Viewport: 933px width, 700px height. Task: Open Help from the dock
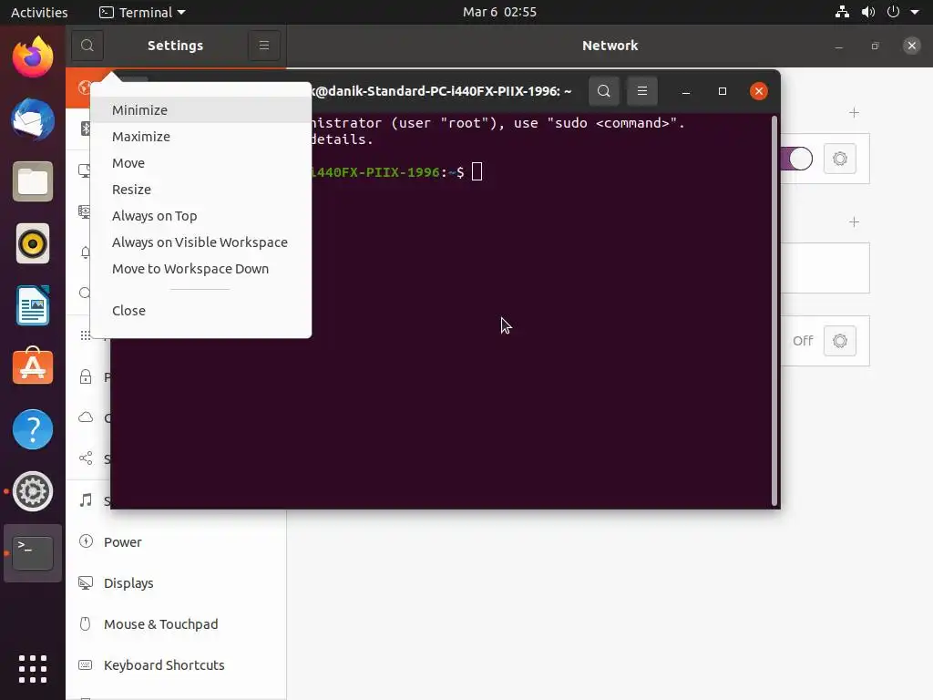tap(33, 429)
